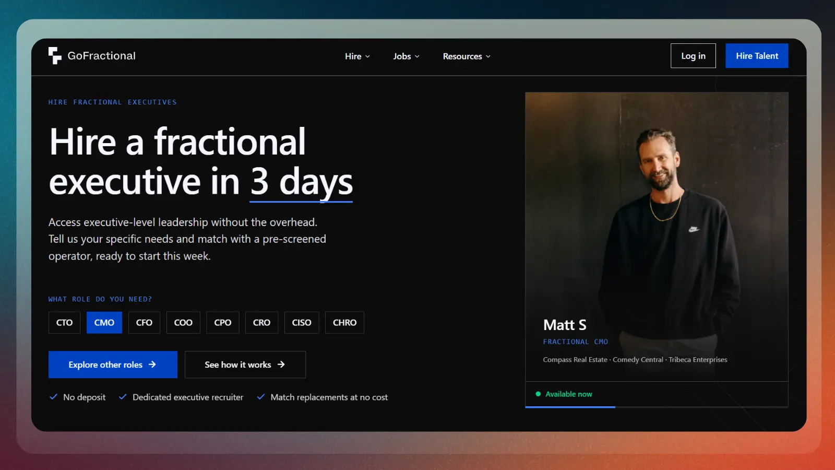
Task: Click the checkmark icon beside No deposit
Action: (53, 397)
